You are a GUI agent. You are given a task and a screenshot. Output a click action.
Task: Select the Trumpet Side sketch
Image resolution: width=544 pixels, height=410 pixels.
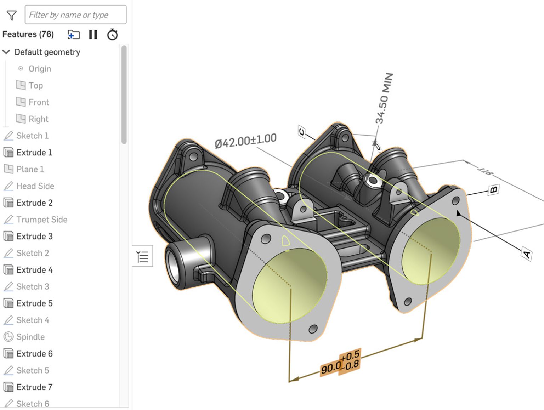coord(42,220)
